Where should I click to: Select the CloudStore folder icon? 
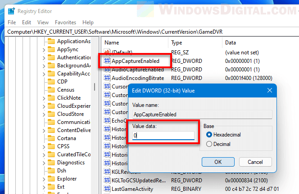pyautogui.click(x=51, y=114)
